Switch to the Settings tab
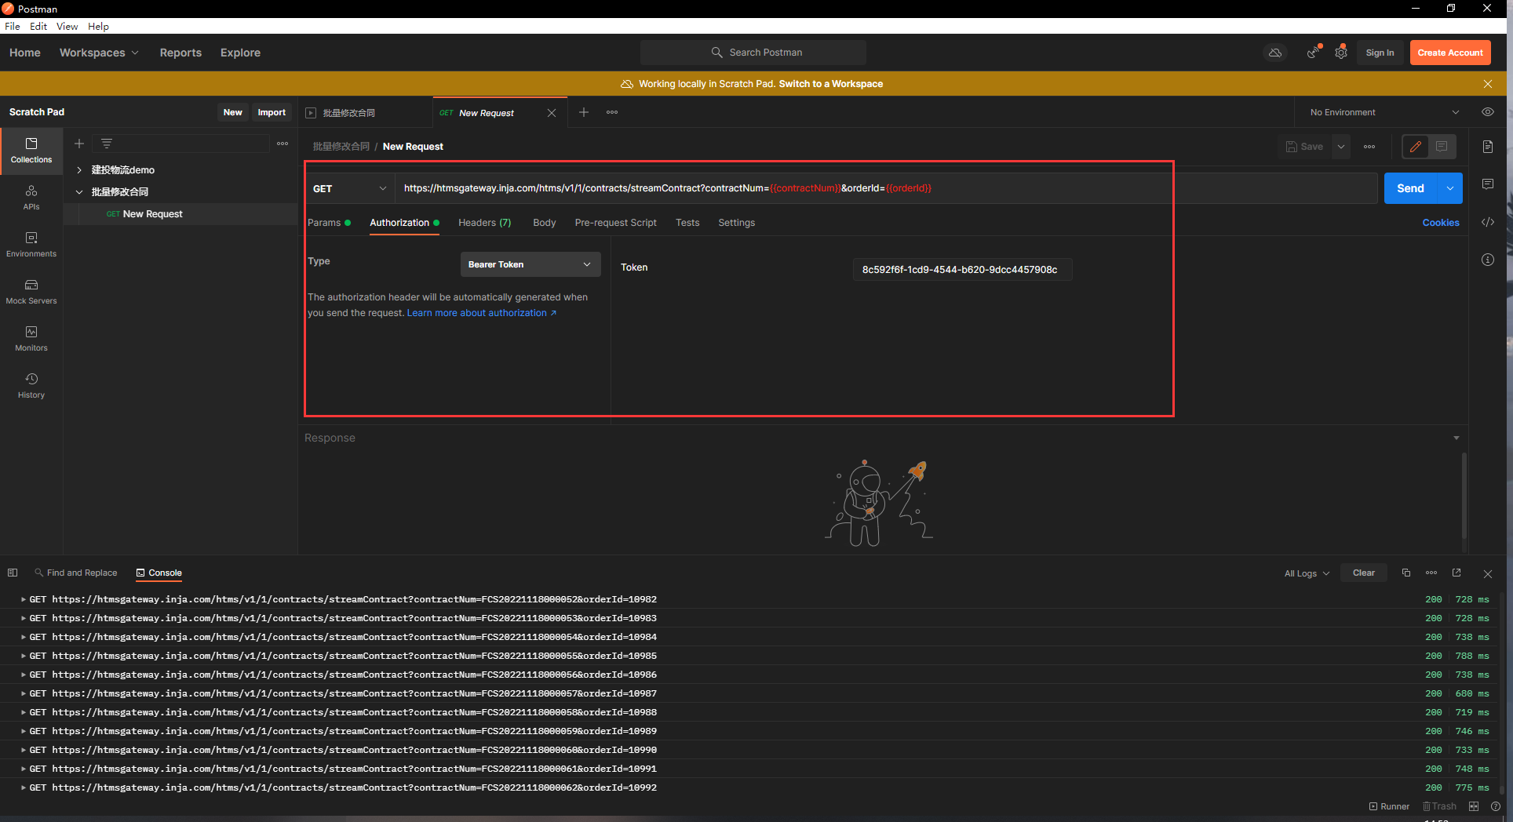The width and height of the screenshot is (1513, 822). coord(736,223)
